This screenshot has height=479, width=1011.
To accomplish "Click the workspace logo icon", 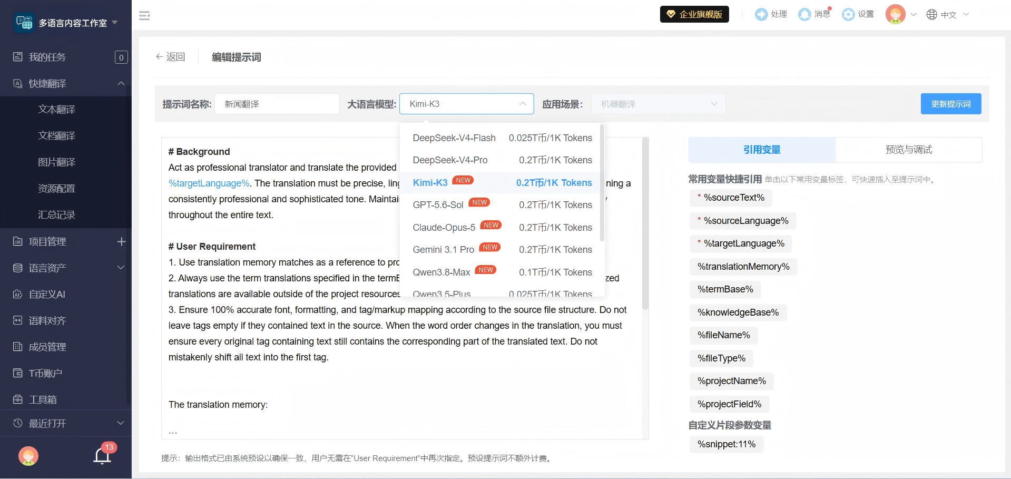I will 24,23.
